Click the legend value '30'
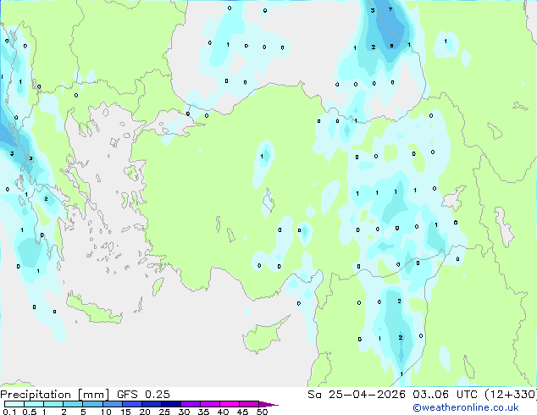537x415 pixels. 184,412
